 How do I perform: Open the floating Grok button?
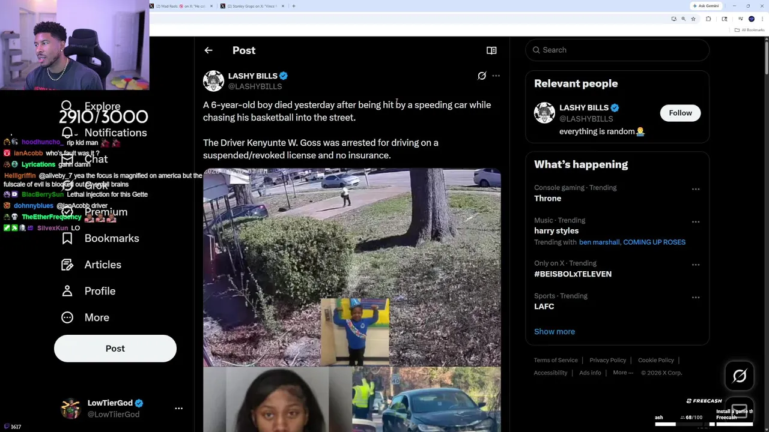[740, 376]
